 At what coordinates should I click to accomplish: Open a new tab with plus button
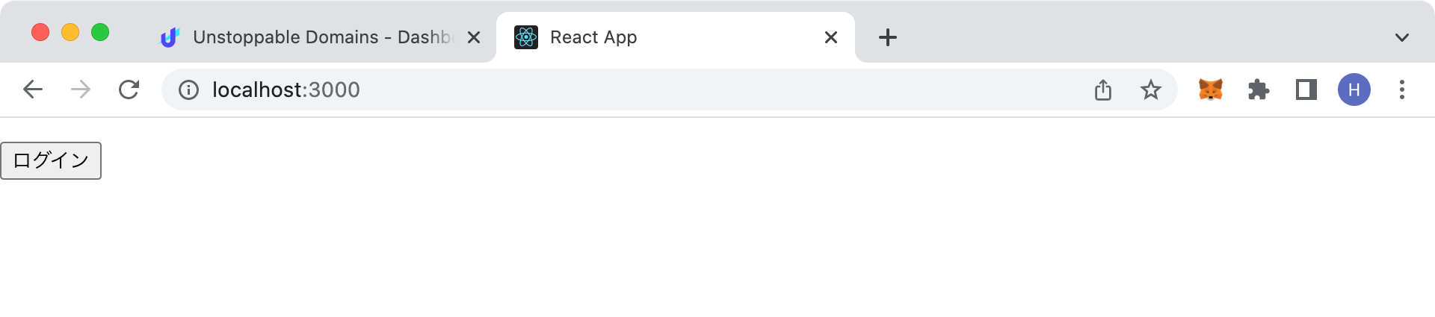pos(888,37)
